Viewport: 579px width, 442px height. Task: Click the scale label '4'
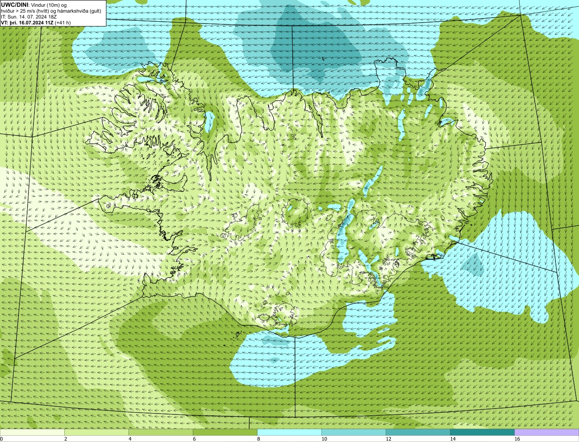[130, 439]
